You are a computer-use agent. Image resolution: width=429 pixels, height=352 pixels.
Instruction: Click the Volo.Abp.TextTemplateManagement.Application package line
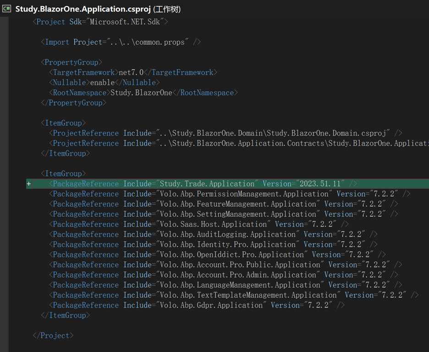tap(234, 295)
